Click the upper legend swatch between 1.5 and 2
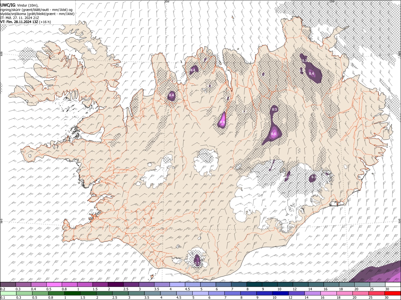The image size is (401, 300). pos(100,284)
